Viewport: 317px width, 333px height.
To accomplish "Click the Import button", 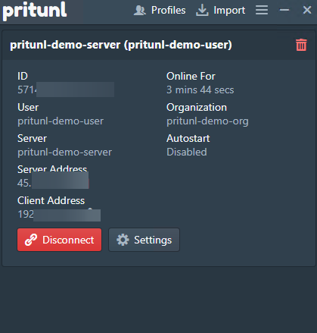I will click(220, 11).
